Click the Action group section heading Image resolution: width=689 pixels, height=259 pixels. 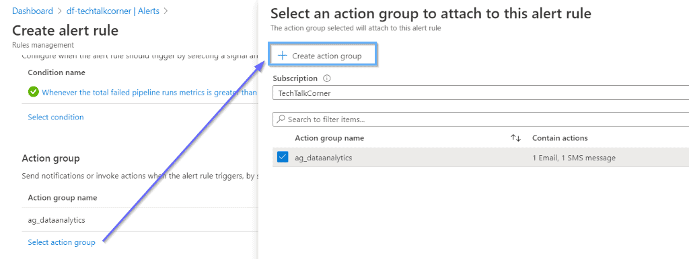point(50,158)
